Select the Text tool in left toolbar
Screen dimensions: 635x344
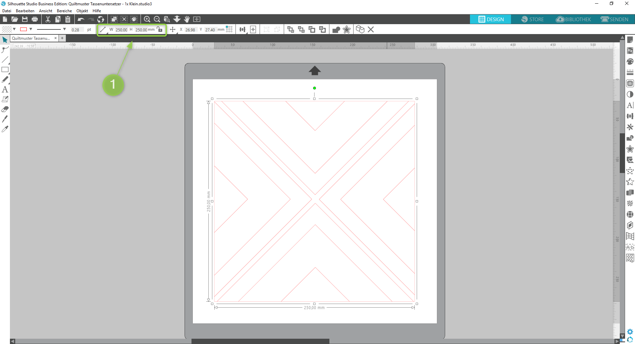[x=5, y=89]
